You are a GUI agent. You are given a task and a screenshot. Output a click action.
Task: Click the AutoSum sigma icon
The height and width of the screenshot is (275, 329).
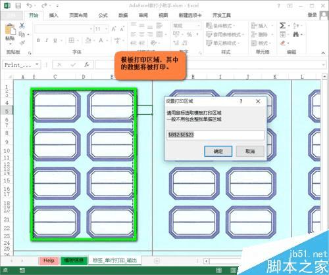pos(282,26)
